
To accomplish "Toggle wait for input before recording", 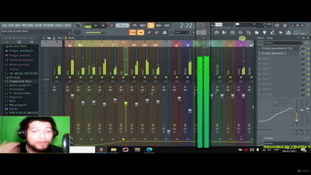I will (x=142, y=25).
